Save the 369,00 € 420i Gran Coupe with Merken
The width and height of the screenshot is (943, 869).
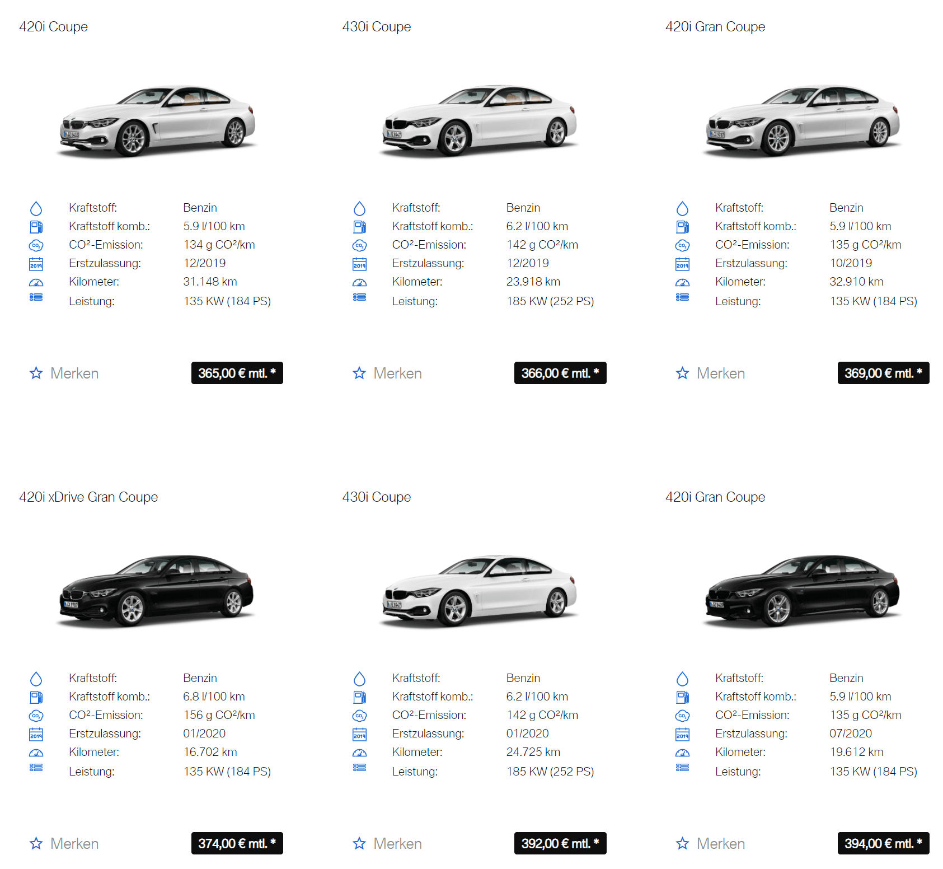click(x=710, y=373)
